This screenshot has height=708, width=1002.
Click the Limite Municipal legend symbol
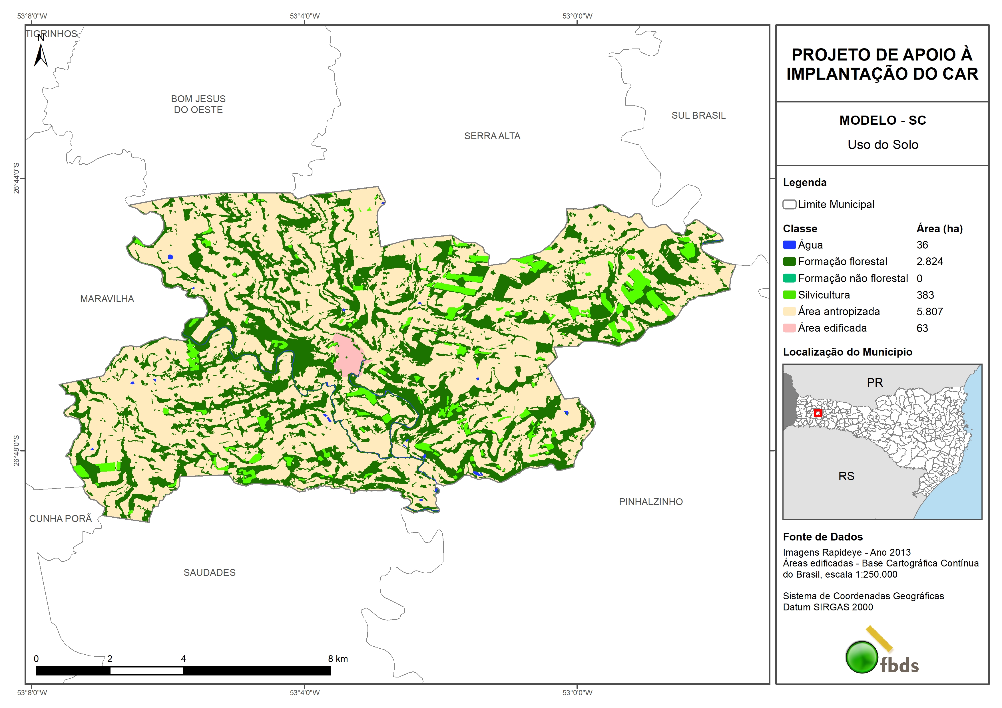(x=789, y=205)
